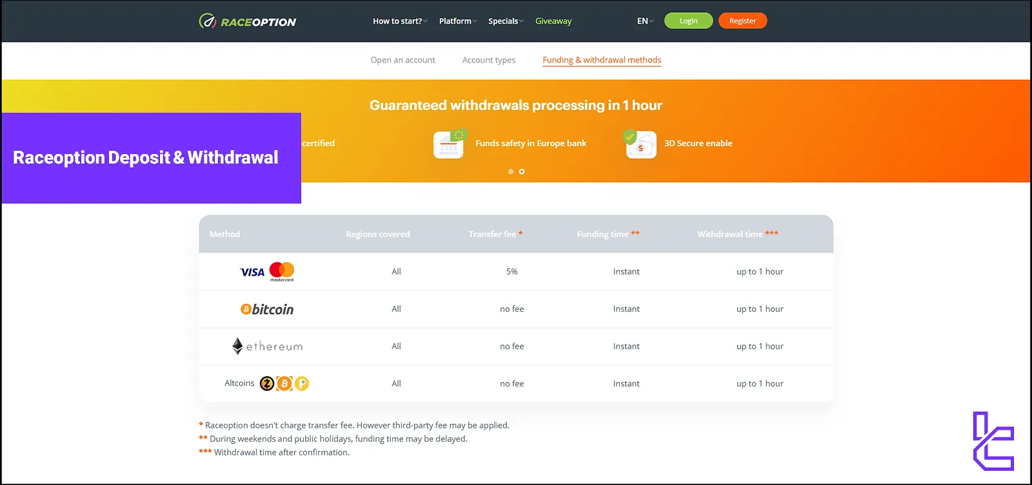Click All in the Visa row
Screen dimensions: 1032x485
click(x=396, y=272)
